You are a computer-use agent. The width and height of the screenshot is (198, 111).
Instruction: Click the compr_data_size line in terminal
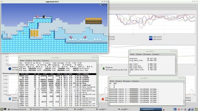pos(143,70)
